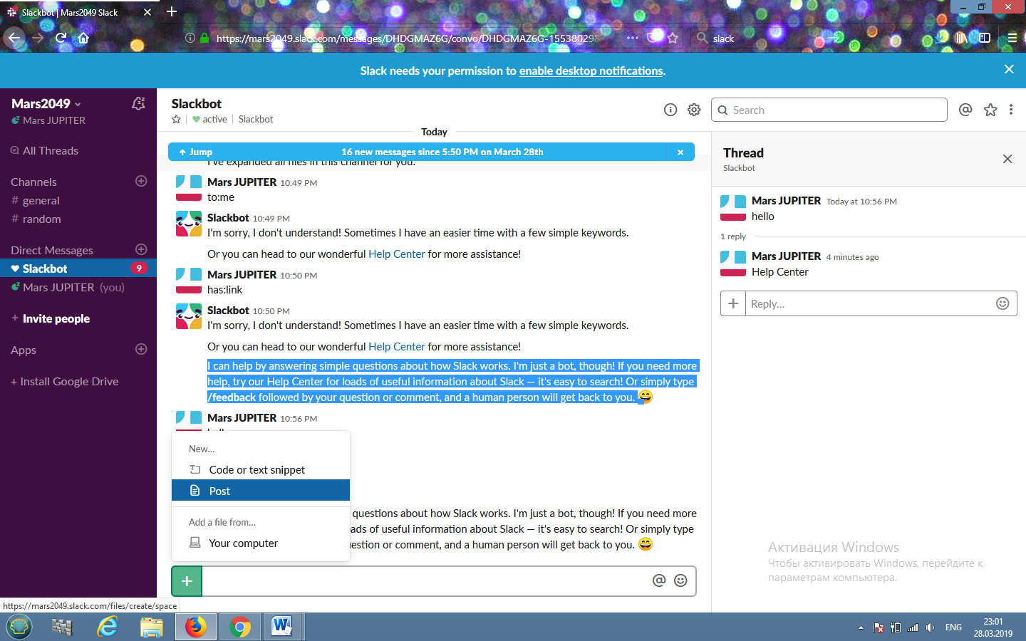Select the Slackbot direct message
Image resolution: width=1026 pixels, height=641 pixels.
coord(78,269)
